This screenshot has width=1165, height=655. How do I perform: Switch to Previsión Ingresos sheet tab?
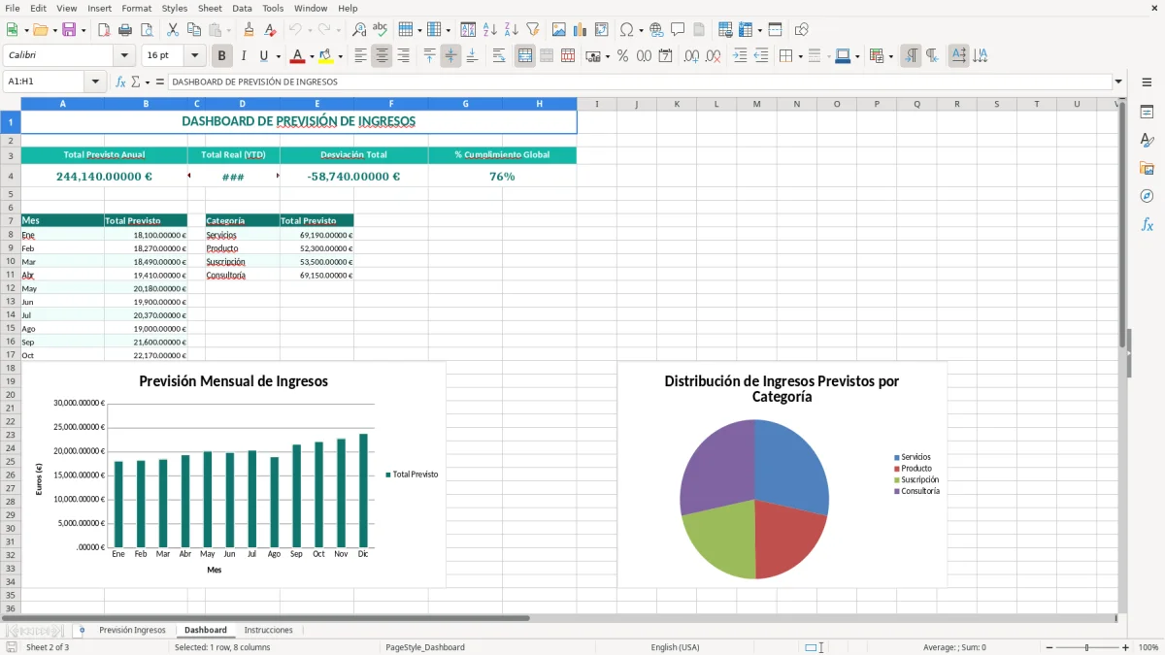click(132, 631)
